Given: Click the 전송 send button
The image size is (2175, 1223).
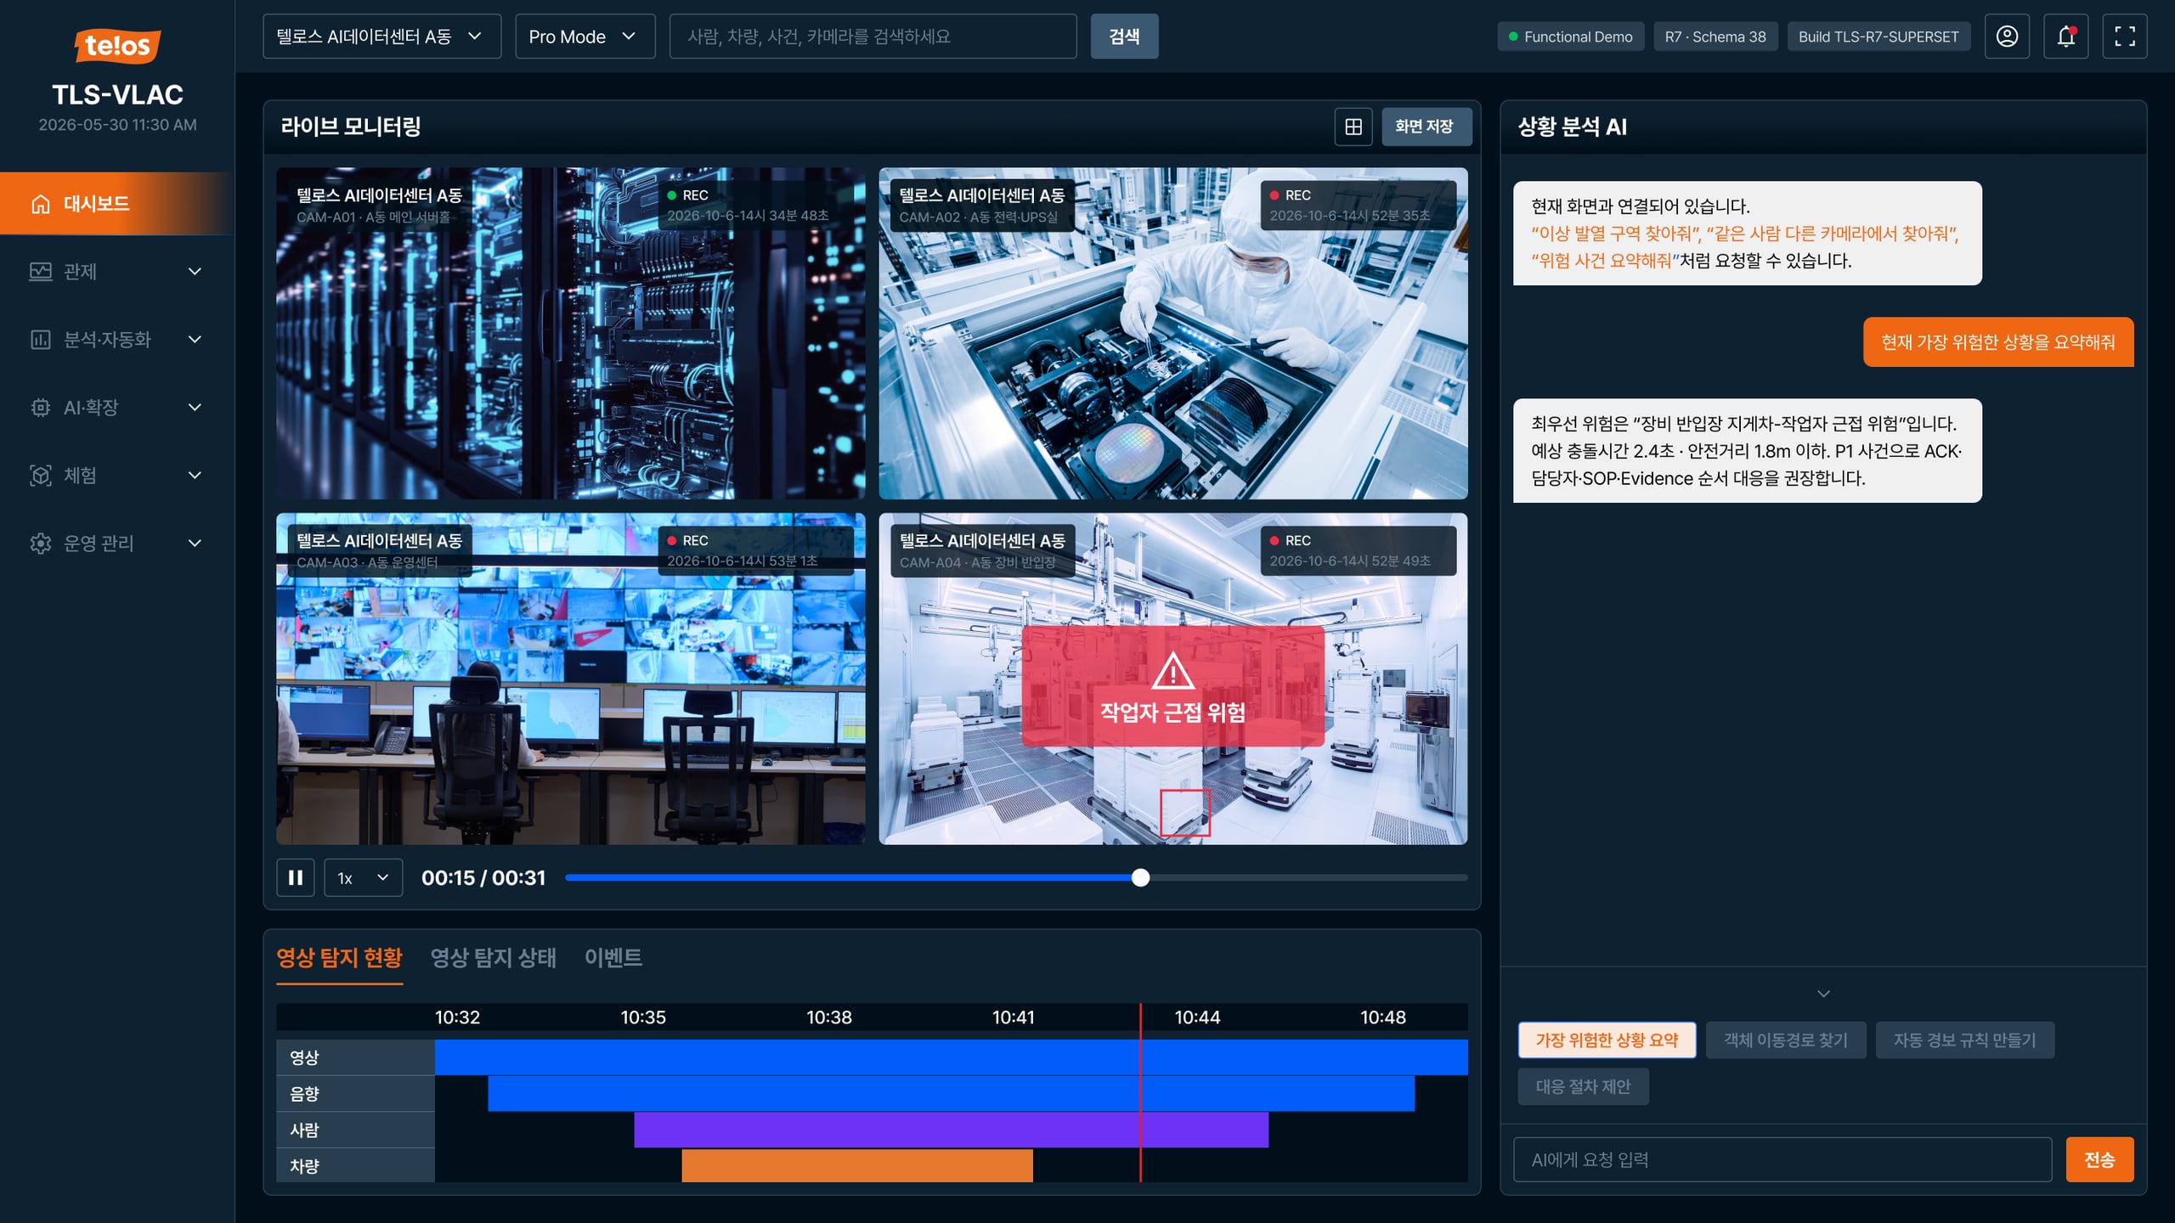Looking at the screenshot, I should coord(2099,1159).
